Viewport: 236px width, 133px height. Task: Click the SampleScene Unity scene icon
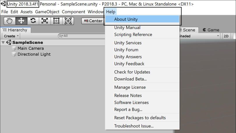(x=9, y=42)
